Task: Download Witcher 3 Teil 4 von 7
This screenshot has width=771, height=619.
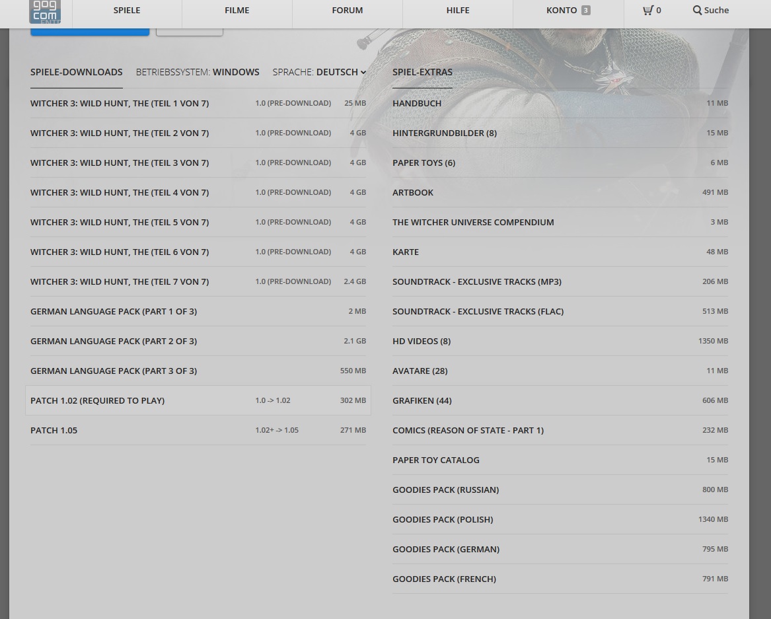Action: coord(198,193)
